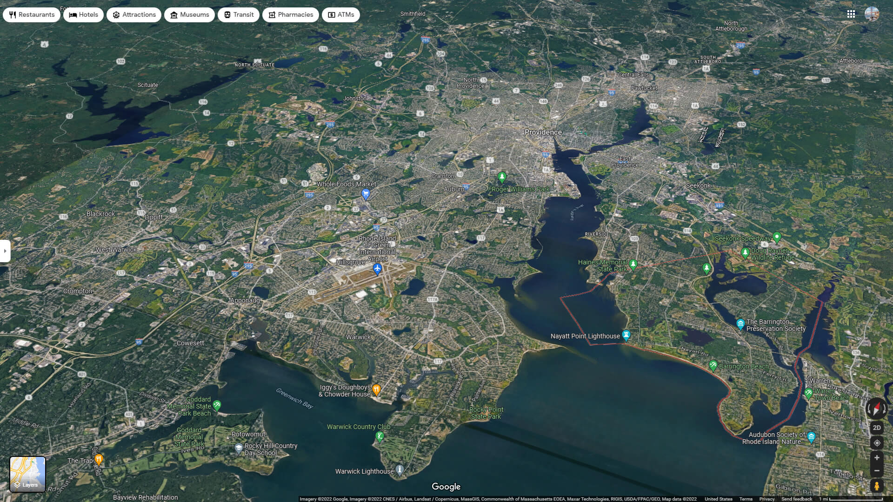This screenshot has height=502, width=893.
Task: Toggle the Restaurants filter chip
Action: click(x=32, y=15)
